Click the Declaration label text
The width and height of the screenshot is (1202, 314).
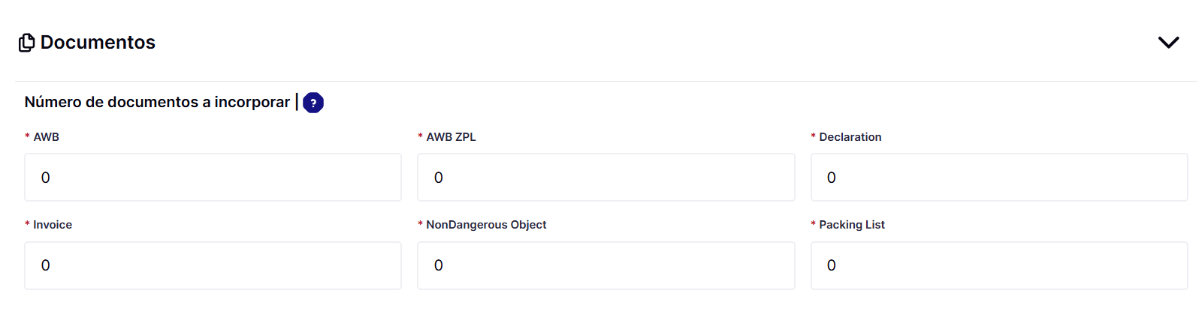tap(850, 137)
